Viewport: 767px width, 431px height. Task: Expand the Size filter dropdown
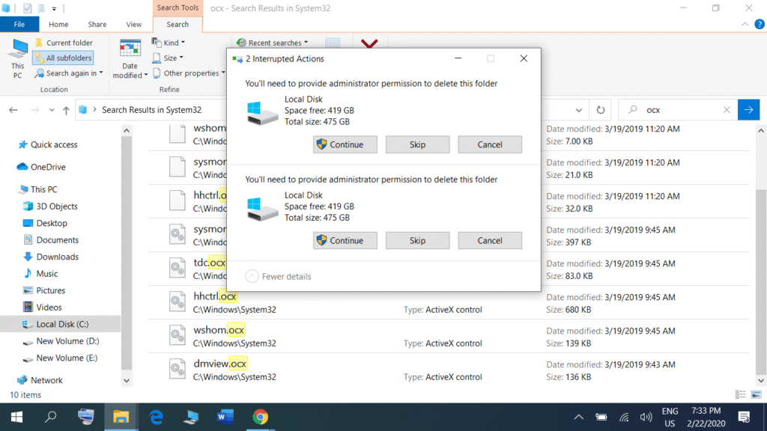169,58
